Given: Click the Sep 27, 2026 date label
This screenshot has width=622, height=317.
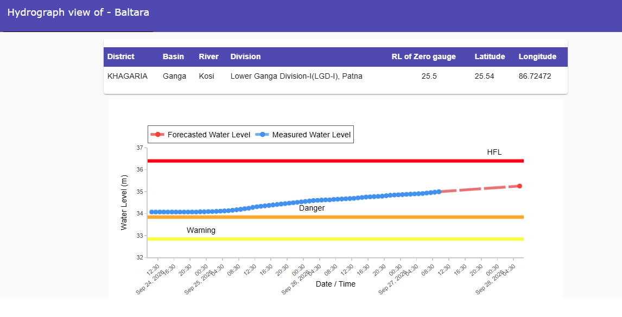Looking at the screenshot, I should pyautogui.click(x=392, y=282).
